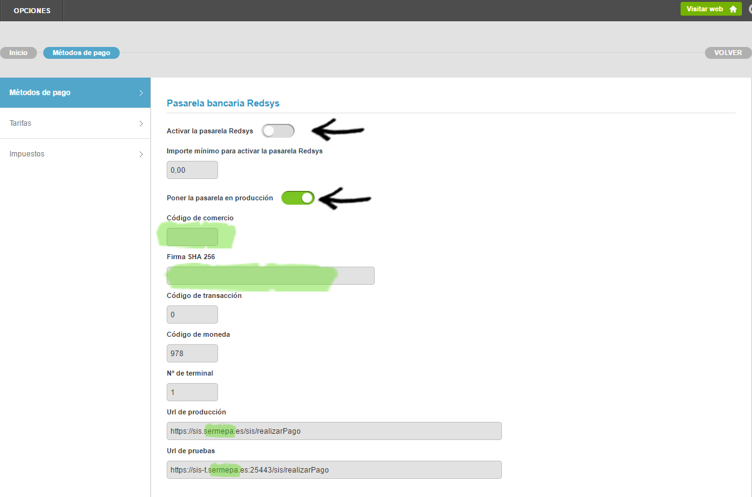Image resolution: width=752 pixels, height=497 pixels.
Task: Expand the Impuestos chevron arrow
Action: (x=141, y=154)
